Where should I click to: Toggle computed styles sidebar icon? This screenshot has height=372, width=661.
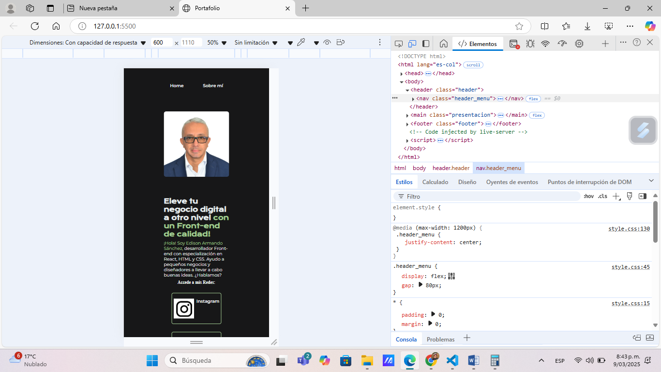pyautogui.click(x=642, y=196)
